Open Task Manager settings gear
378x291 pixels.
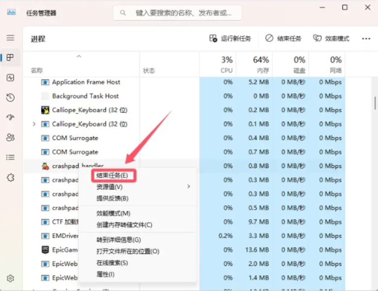10,279
